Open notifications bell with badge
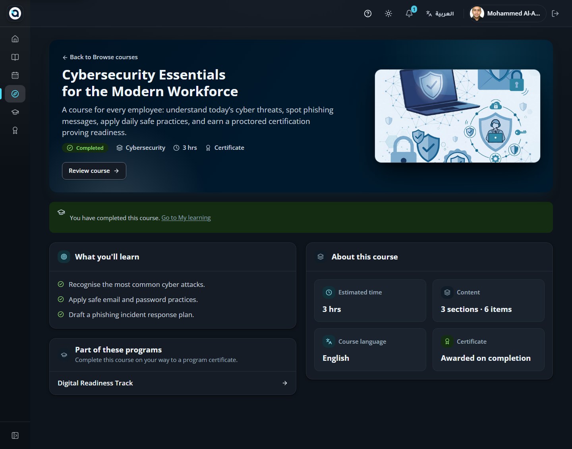 409,14
